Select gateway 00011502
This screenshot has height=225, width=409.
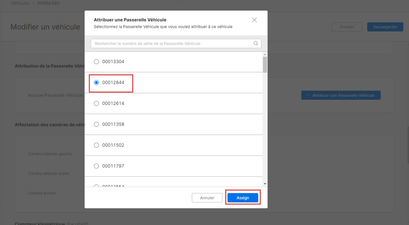(96, 145)
